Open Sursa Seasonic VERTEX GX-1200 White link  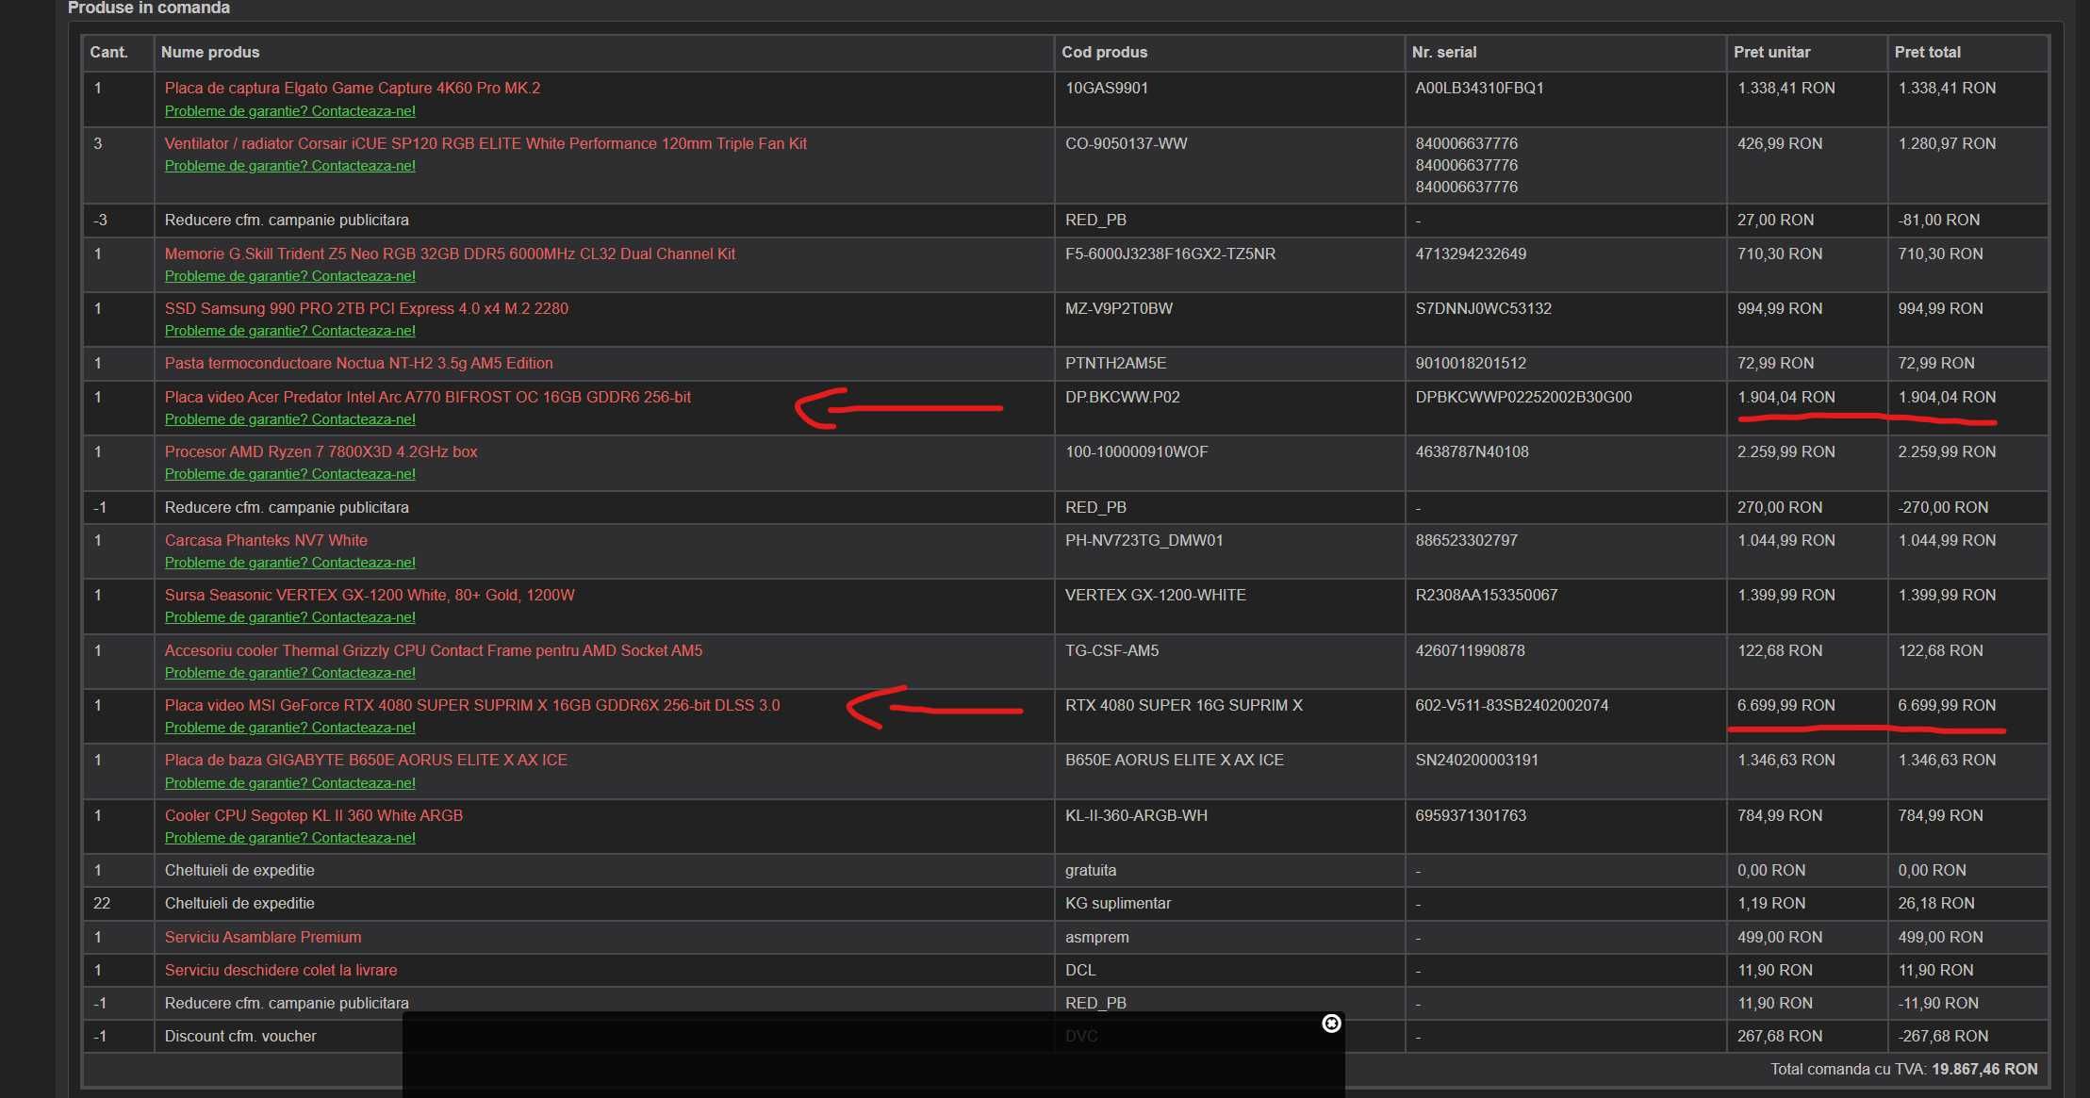point(370,596)
